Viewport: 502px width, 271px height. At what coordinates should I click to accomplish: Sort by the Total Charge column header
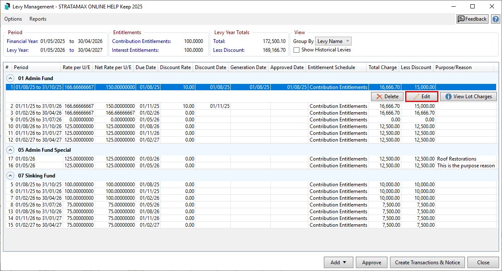382,67
